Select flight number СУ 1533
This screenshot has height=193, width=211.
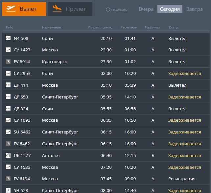coord(22,167)
